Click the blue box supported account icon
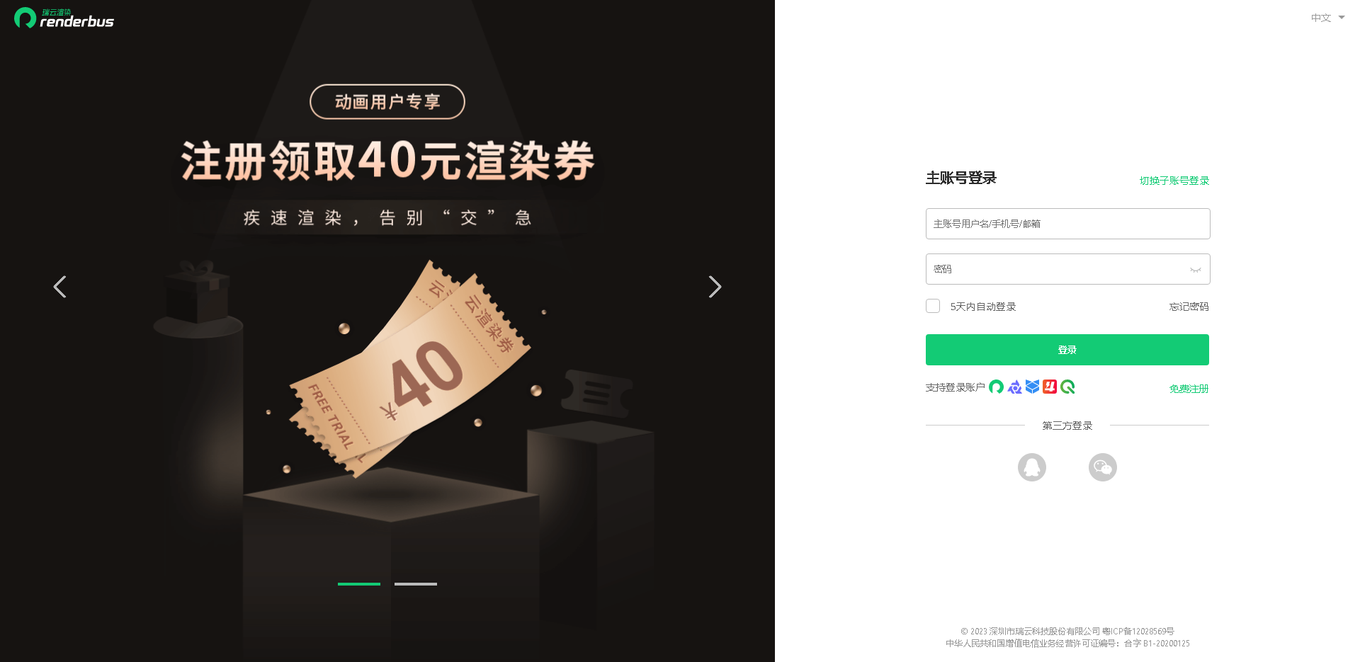 [1032, 387]
